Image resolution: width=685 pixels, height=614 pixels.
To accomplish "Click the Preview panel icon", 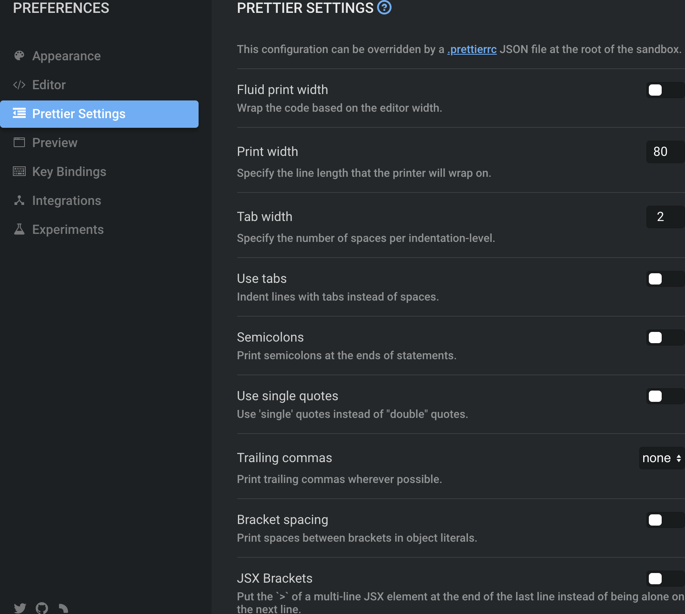I will [x=19, y=143].
